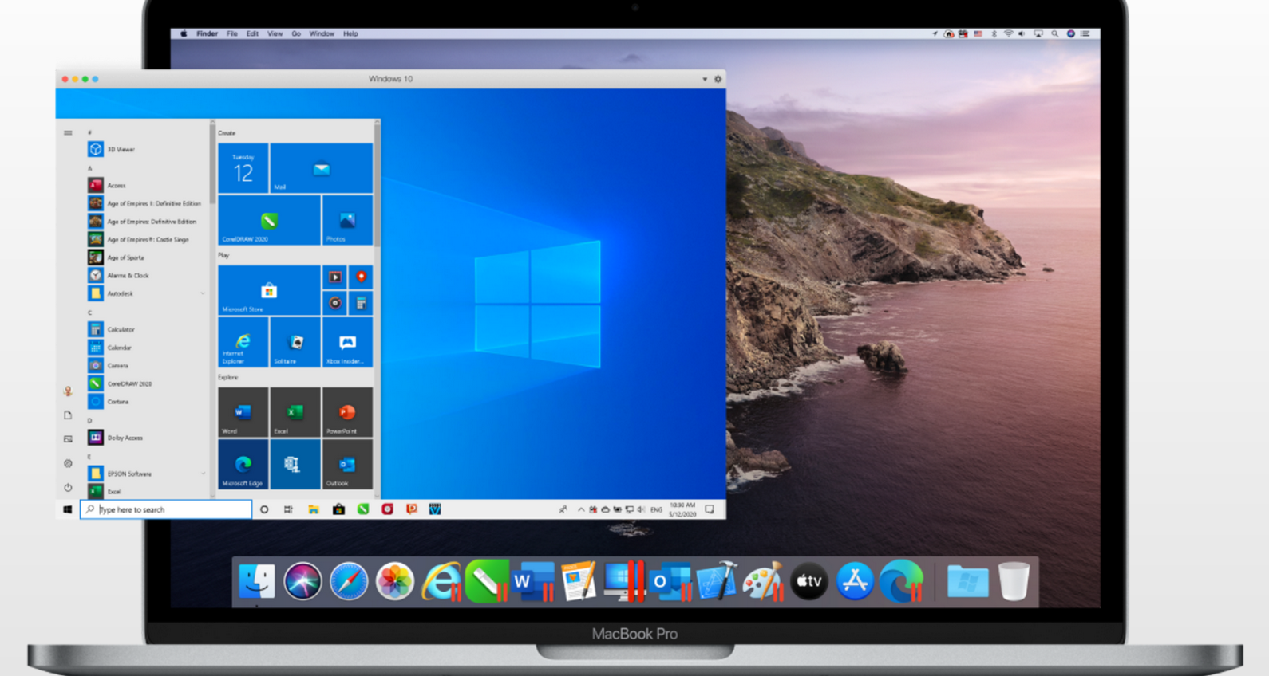1269x676 pixels.
Task: Open the Help menu
Action: (x=350, y=34)
